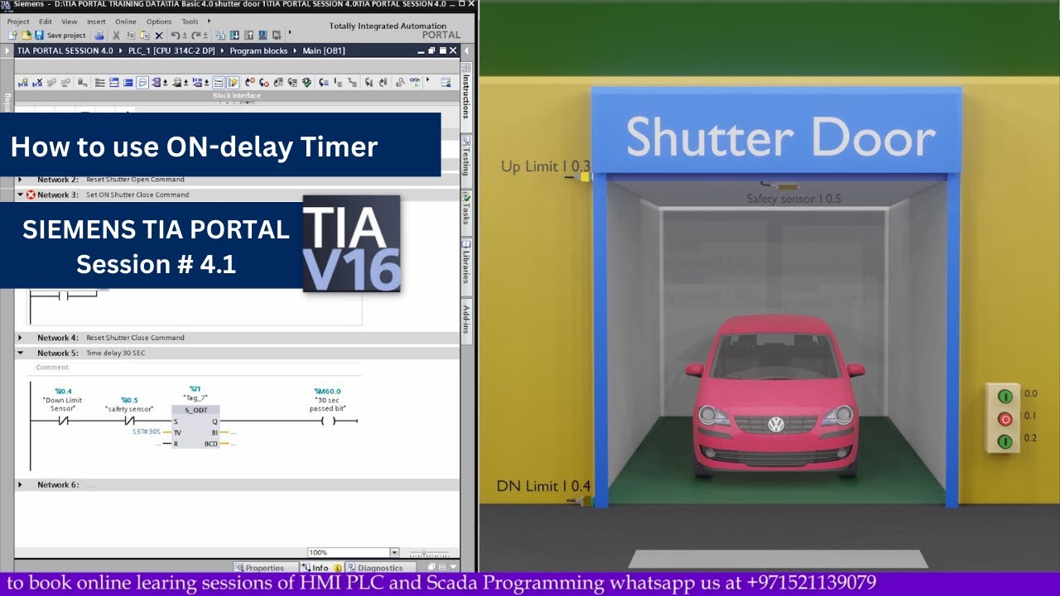Viewport: 1060px width, 596px height.
Task: Open absolute/symbolic operands dropdown
Action: coord(165,82)
